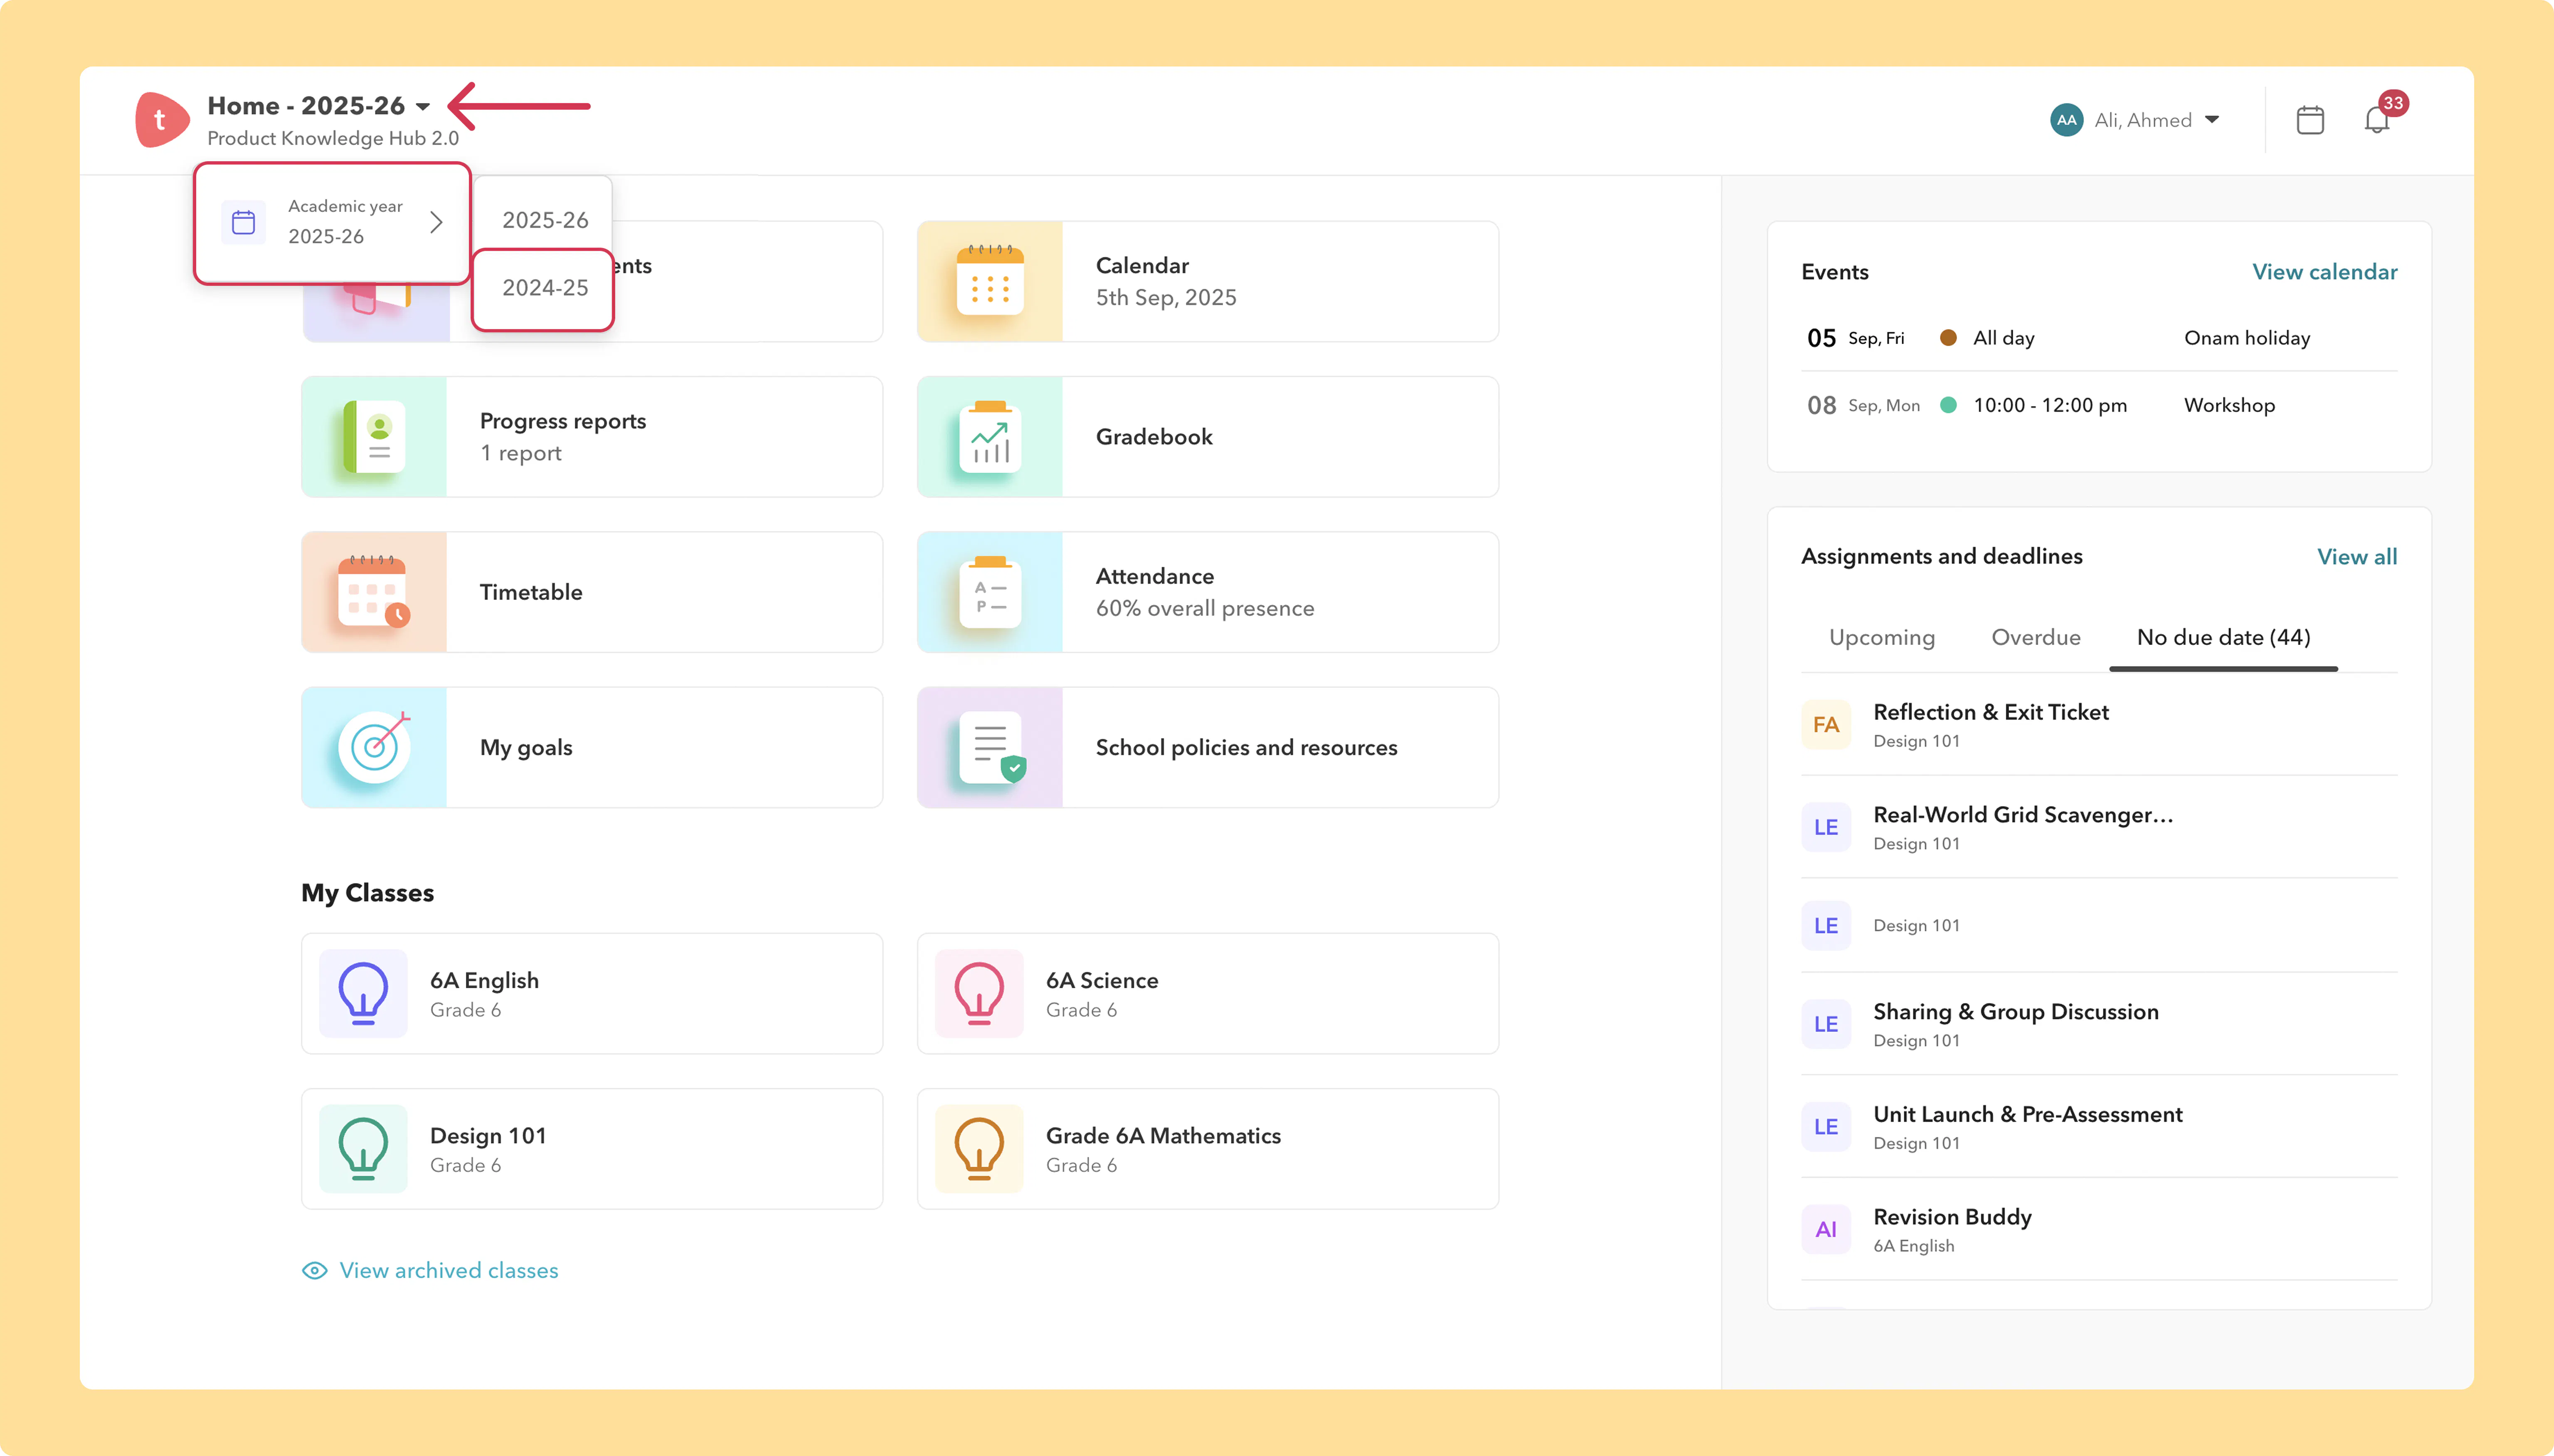Image resolution: width=2554 pixels, height=1456 pixels.
Task: Click View all assignments link
Action: [2357, 557]
